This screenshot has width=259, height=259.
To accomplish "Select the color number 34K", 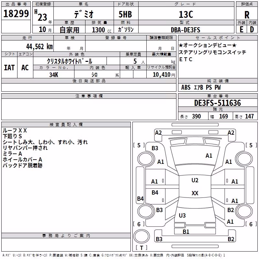I will 54,75.
